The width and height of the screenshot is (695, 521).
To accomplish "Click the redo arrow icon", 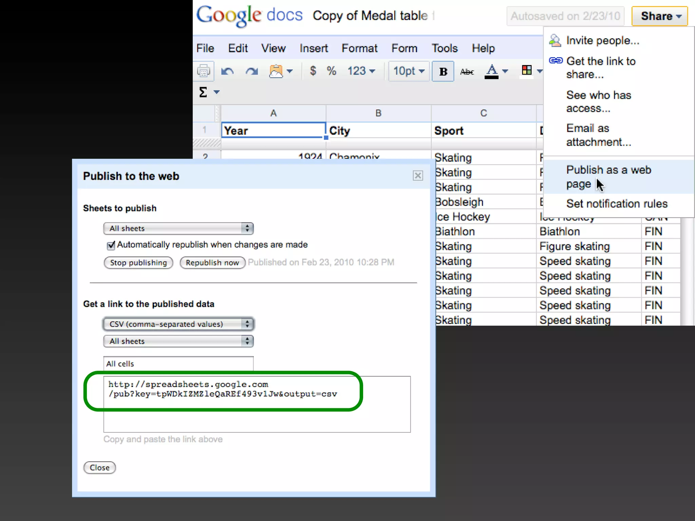I will [251, 71].
